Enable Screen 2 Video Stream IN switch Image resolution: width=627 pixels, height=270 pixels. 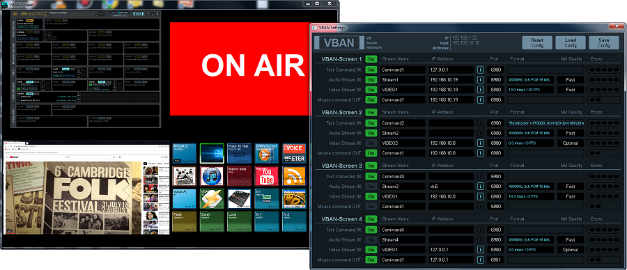(371, 143)
